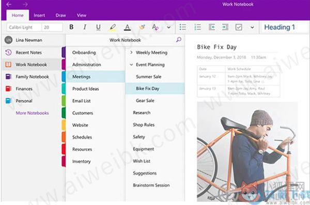This screenshot has width=310, height=205.
Task: Click the More Notebooks link
Action: click(32, 113)
